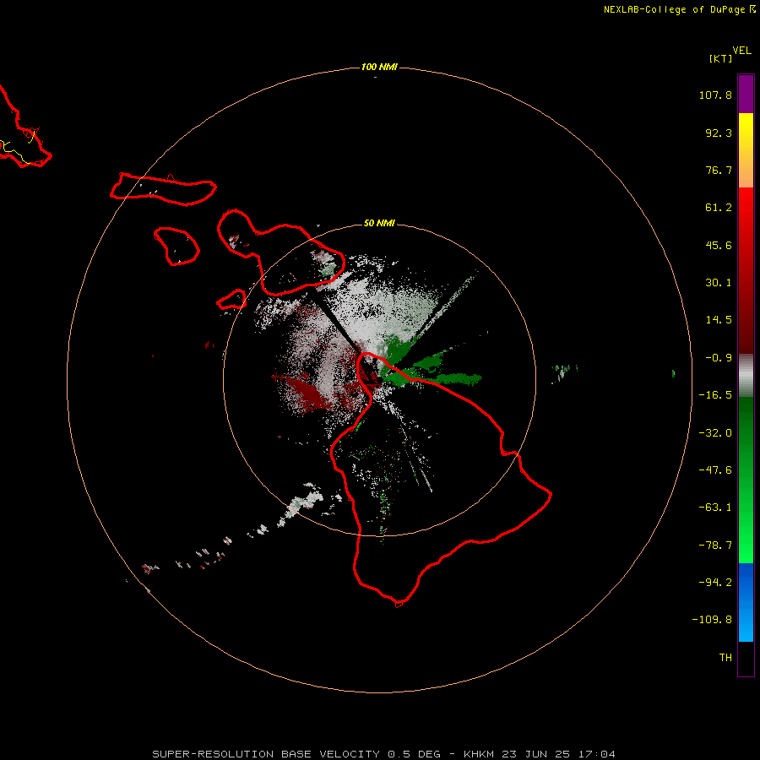
Task: Click the 45.6 velocity scale value
Action: pos(719,245)
